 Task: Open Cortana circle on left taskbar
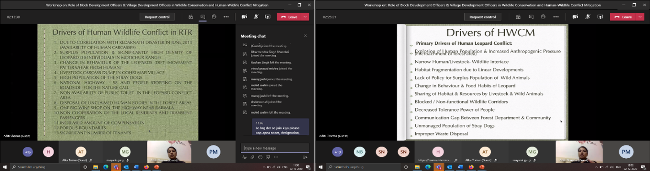click(x=85, y=167)
